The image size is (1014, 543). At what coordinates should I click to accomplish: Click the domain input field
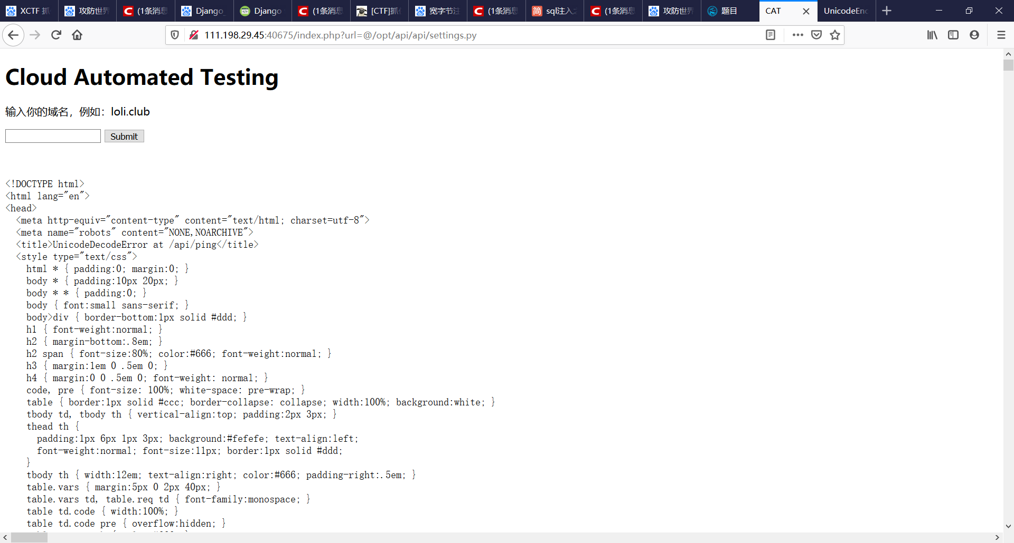[x=53, y=136]
